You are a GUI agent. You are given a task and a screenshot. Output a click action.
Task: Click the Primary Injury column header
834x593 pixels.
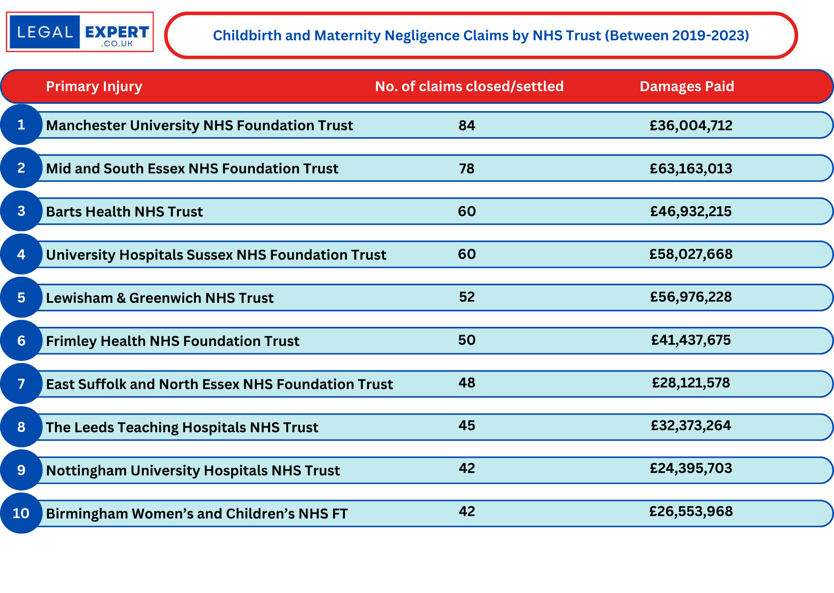click(94, 86)
